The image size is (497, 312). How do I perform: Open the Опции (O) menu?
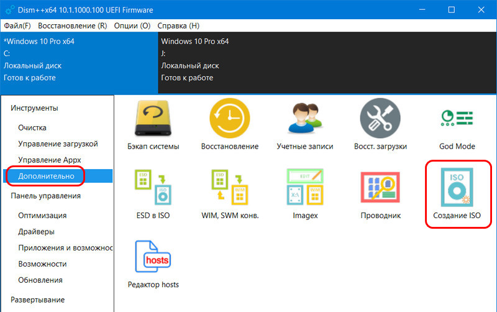132,25
